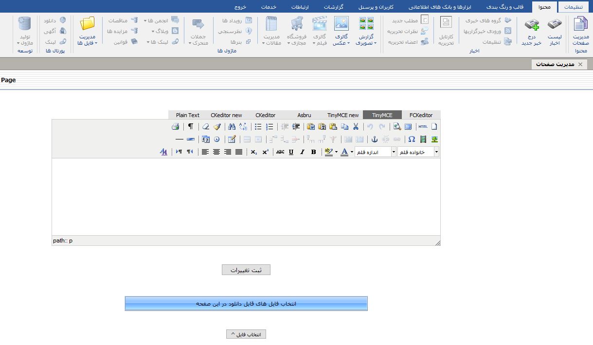Toggle italic text formatting
Screen dimensions: 593x345
[x=302, y=152]
